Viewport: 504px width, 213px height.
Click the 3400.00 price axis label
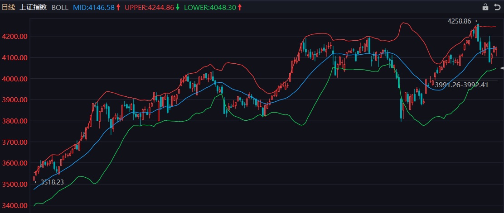click(x=14, y=205)
